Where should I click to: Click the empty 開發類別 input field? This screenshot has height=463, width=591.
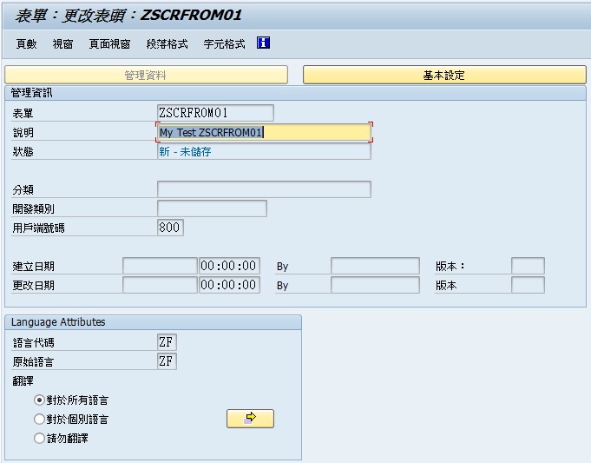click(x=212, y=208)
